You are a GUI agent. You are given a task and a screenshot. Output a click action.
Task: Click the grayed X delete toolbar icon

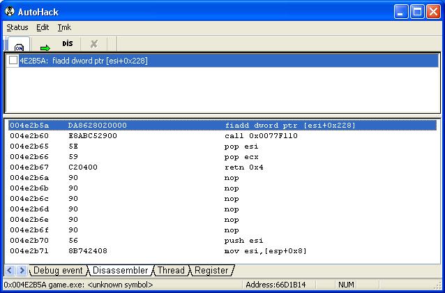click(x=93, y=44)
